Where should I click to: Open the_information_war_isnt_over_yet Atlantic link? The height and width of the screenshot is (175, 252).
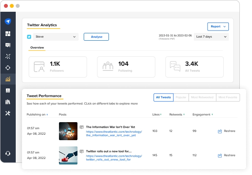[114, 134]
